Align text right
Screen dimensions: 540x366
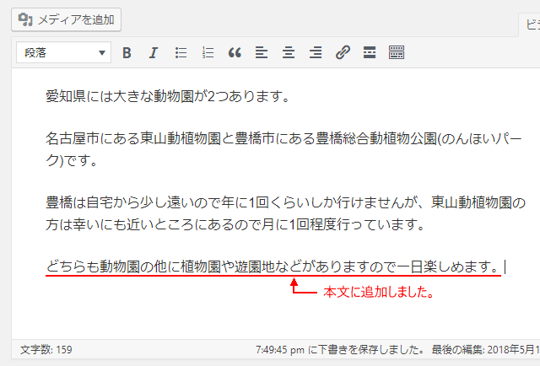pyautogui.click(x=316, y=52)
